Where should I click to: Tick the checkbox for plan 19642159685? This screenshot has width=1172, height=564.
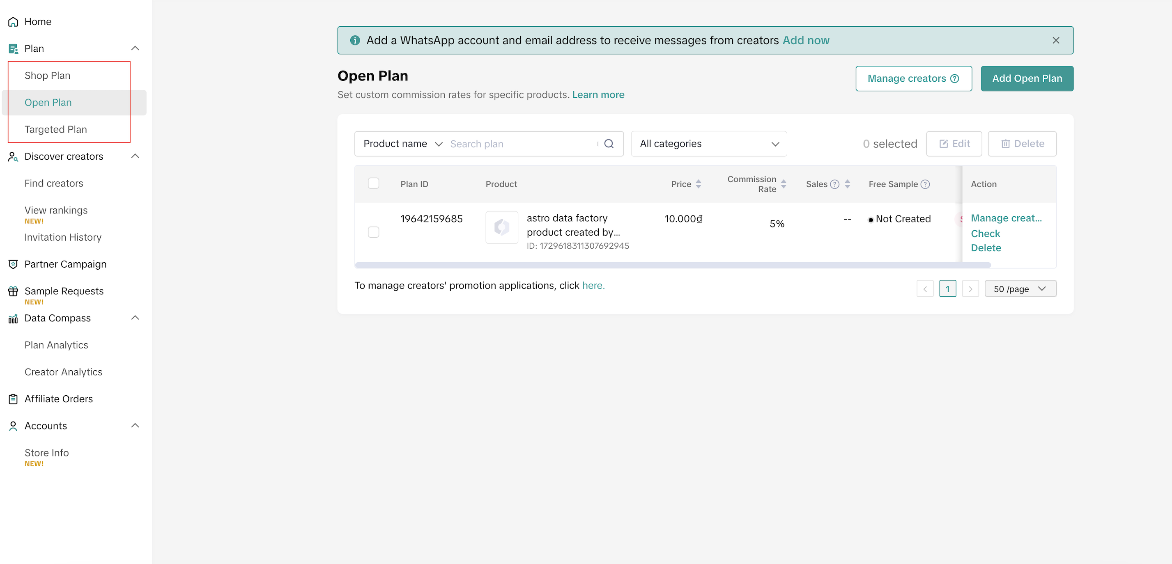(x=373, y=232)
